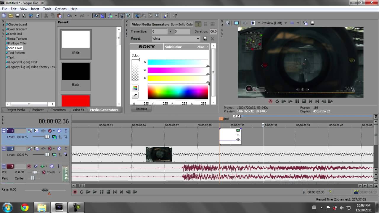Click the Frame Size width field
379x213 pixels.
160,31
